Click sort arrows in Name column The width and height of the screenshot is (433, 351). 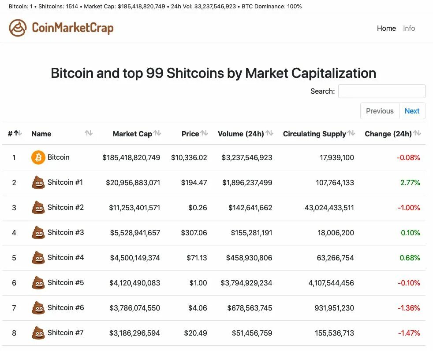click(89, 133)
